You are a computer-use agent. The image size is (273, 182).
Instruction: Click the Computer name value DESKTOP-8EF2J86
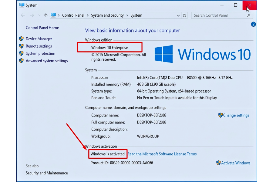point(151,115)
